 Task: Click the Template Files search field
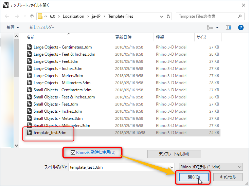coord(207,16)
